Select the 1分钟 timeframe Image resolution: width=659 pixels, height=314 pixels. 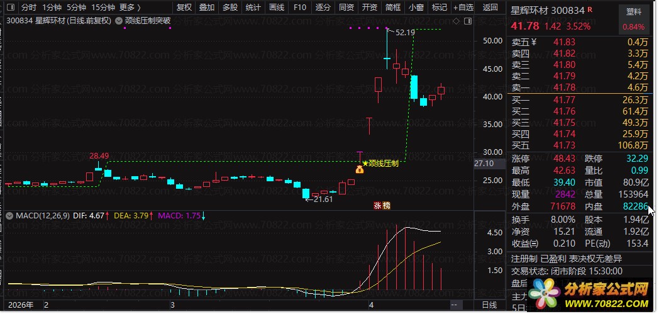coord(52,7)
